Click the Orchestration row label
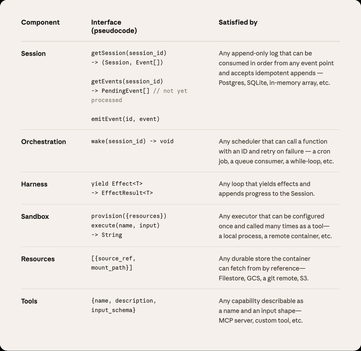This screenshot has height=351, width=361. coord(43,142)
